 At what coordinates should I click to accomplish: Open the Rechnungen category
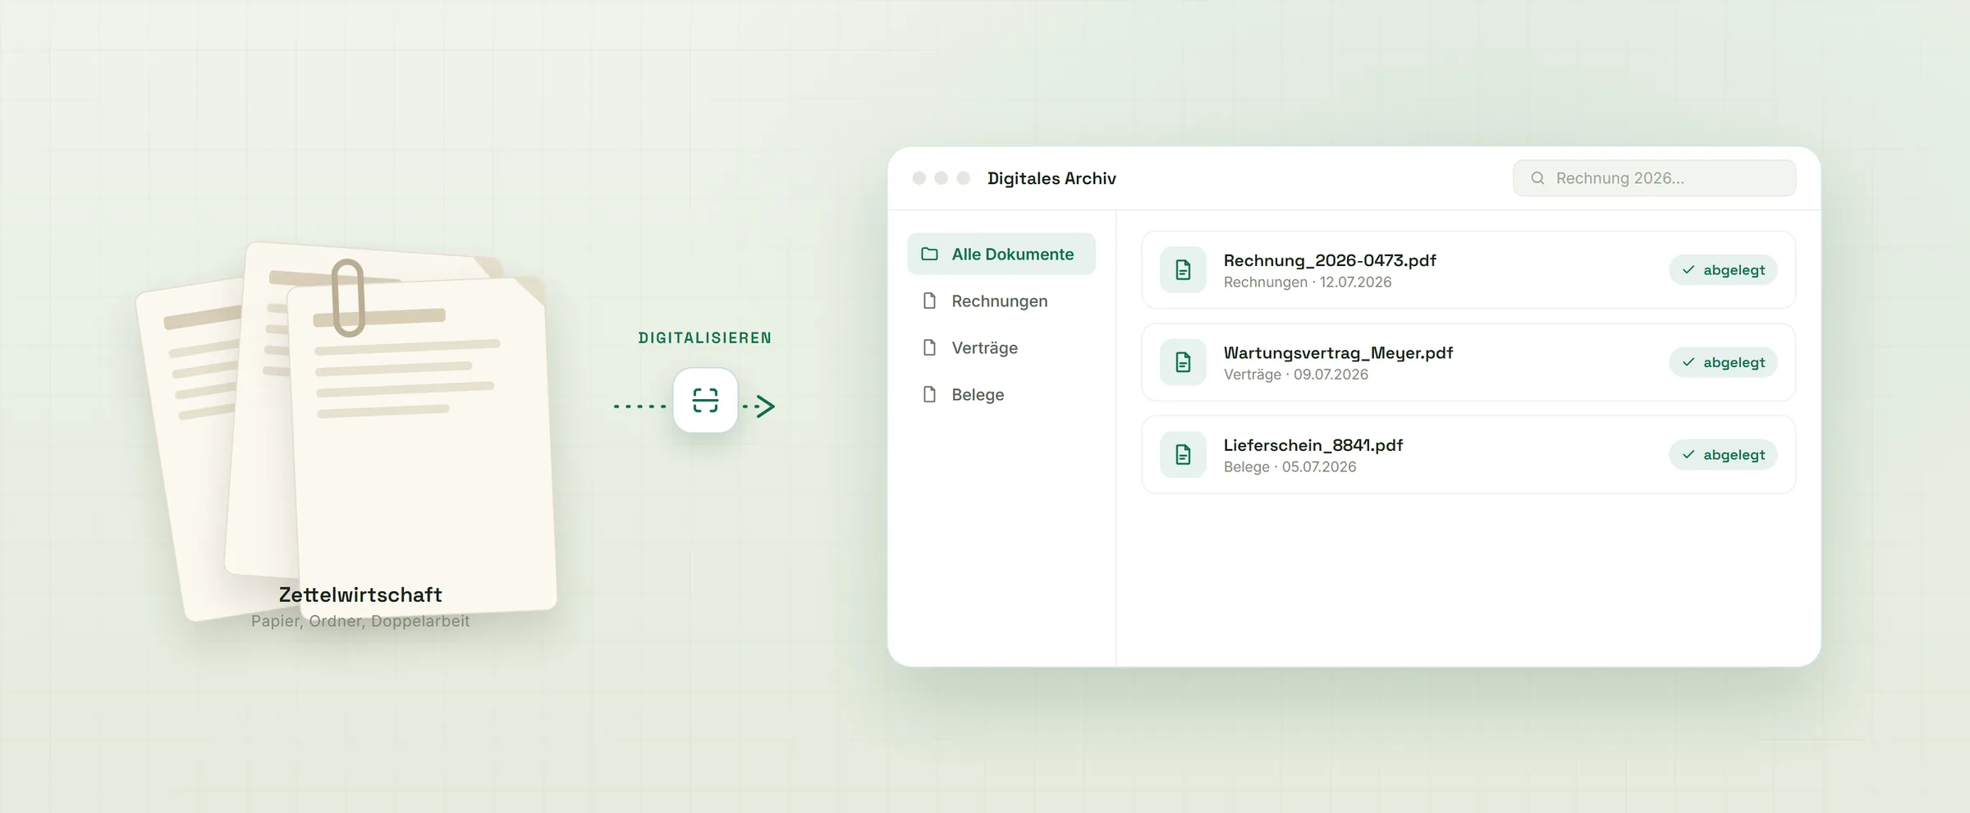tap(1001, 301)
